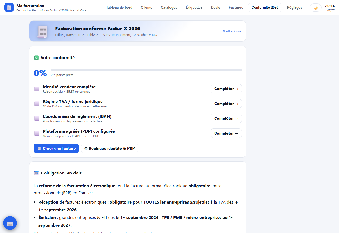Click the Créer une facture button
The height and width of the screenshot is (233, 339).
pos(56,148)
